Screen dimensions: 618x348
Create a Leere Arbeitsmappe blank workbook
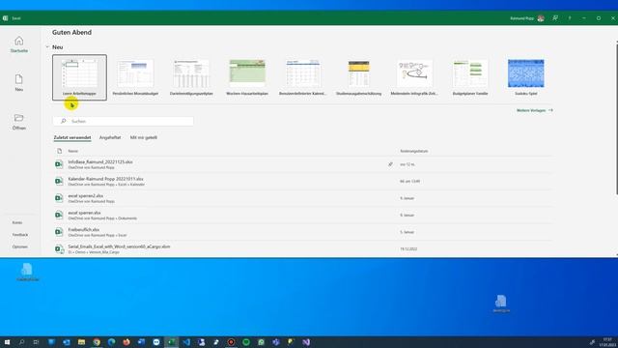(x=79, y=77)
